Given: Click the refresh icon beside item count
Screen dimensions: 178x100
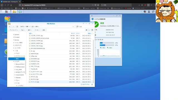Looking at the screenshot, I should 92,84.
